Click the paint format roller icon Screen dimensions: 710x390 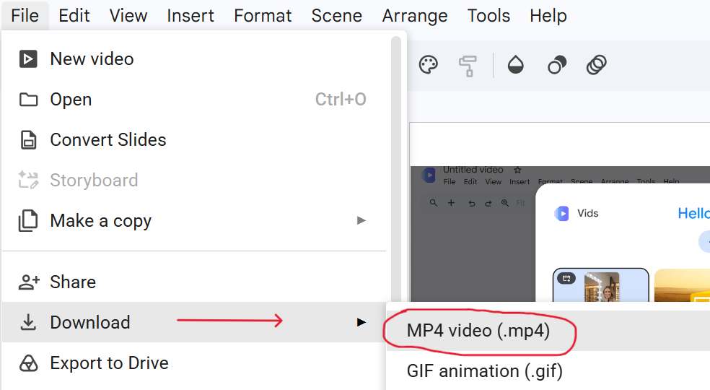click(468, 66)
